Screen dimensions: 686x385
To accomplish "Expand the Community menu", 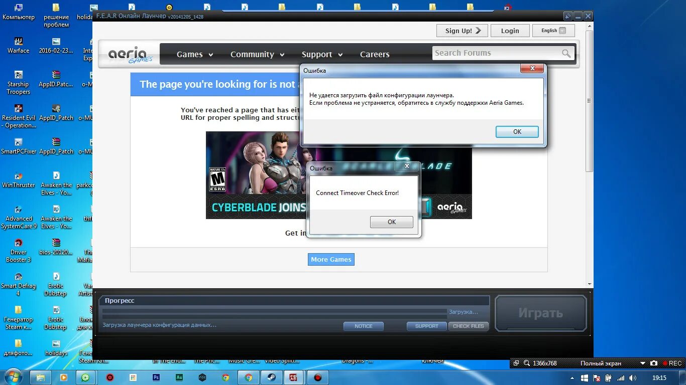I will tap(257, 54).
